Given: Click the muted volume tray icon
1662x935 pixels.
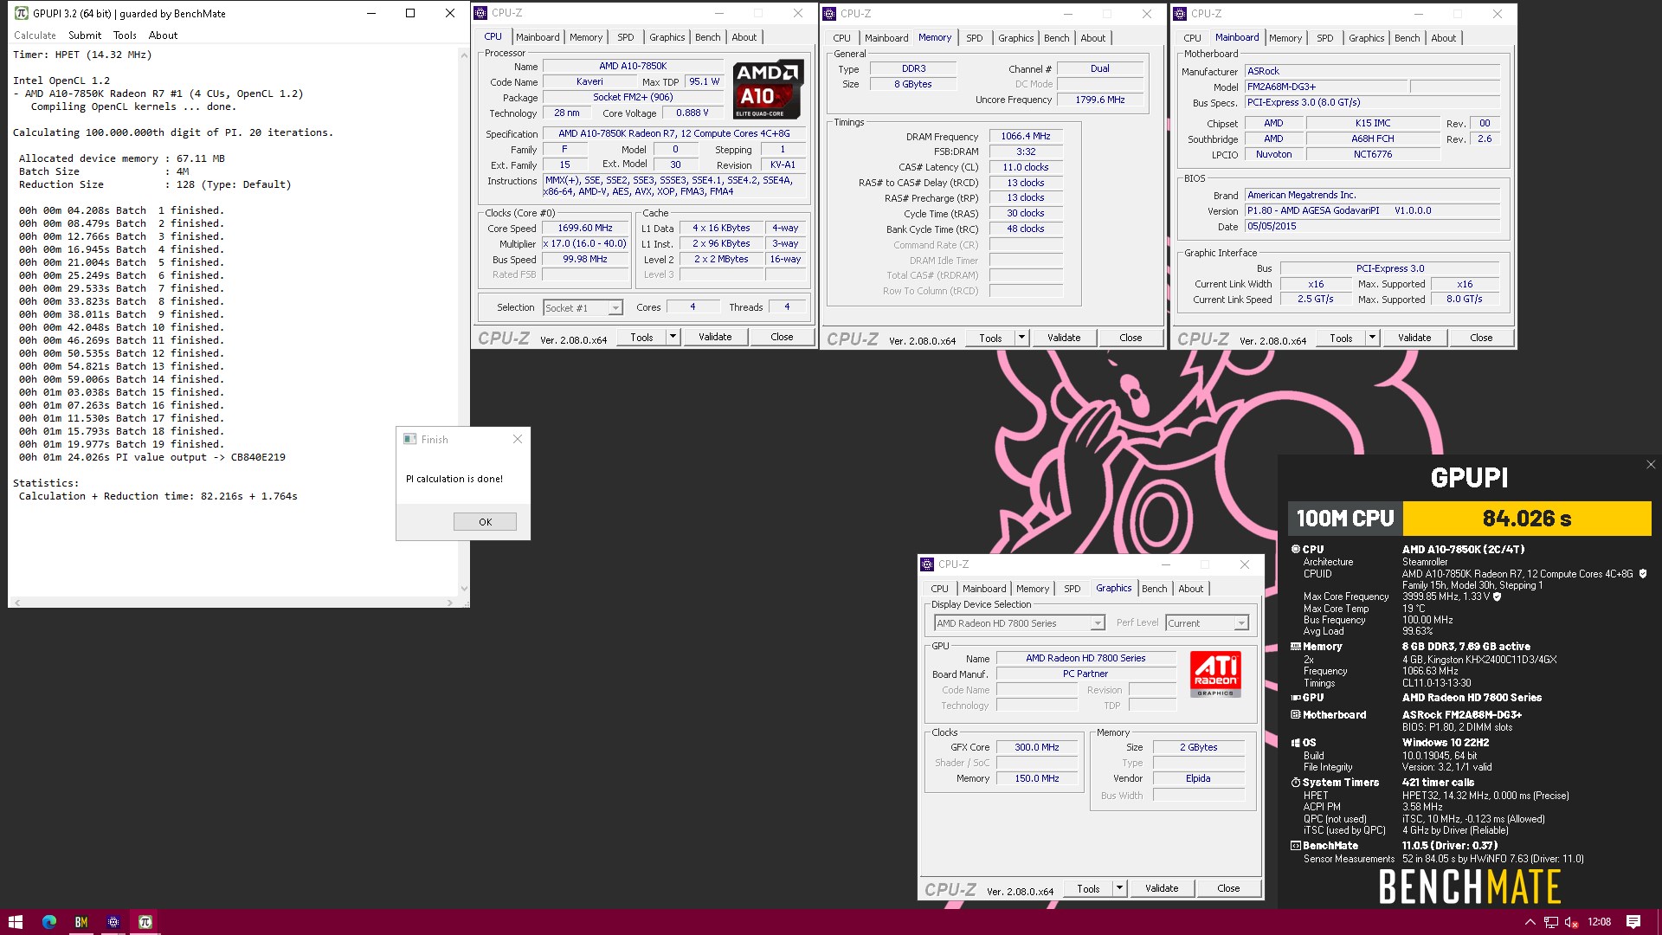Looking at the screenshot, I should (x=1572, y=922).
